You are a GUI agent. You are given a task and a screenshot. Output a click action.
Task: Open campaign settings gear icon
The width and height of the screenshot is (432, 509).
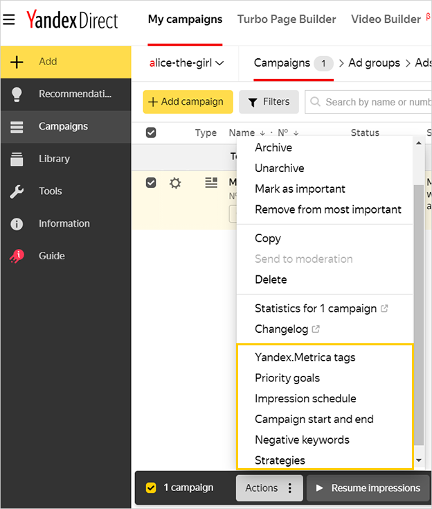(x=175, y=183)
